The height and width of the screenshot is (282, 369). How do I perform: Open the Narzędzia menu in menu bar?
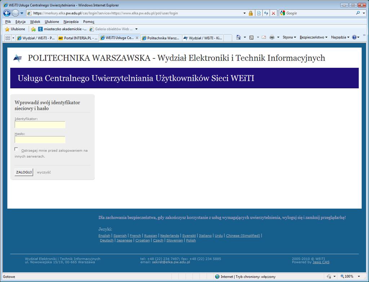[71, 22]
